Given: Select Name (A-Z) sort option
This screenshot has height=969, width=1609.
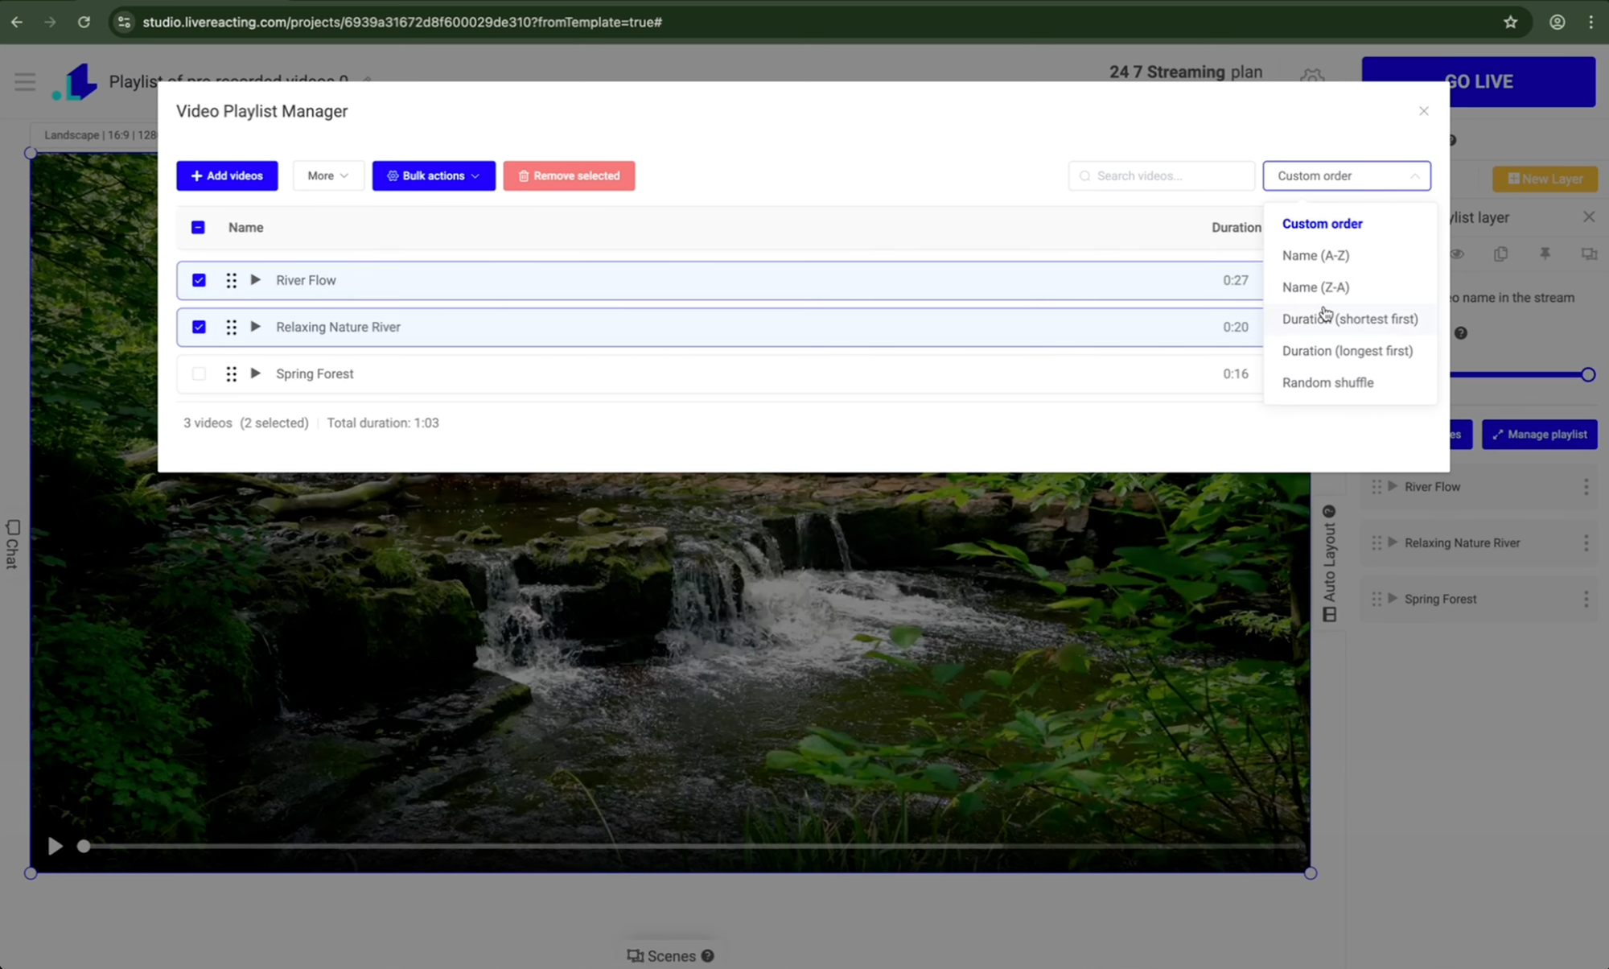Looking at the screenshot, I should [1315, 255].
